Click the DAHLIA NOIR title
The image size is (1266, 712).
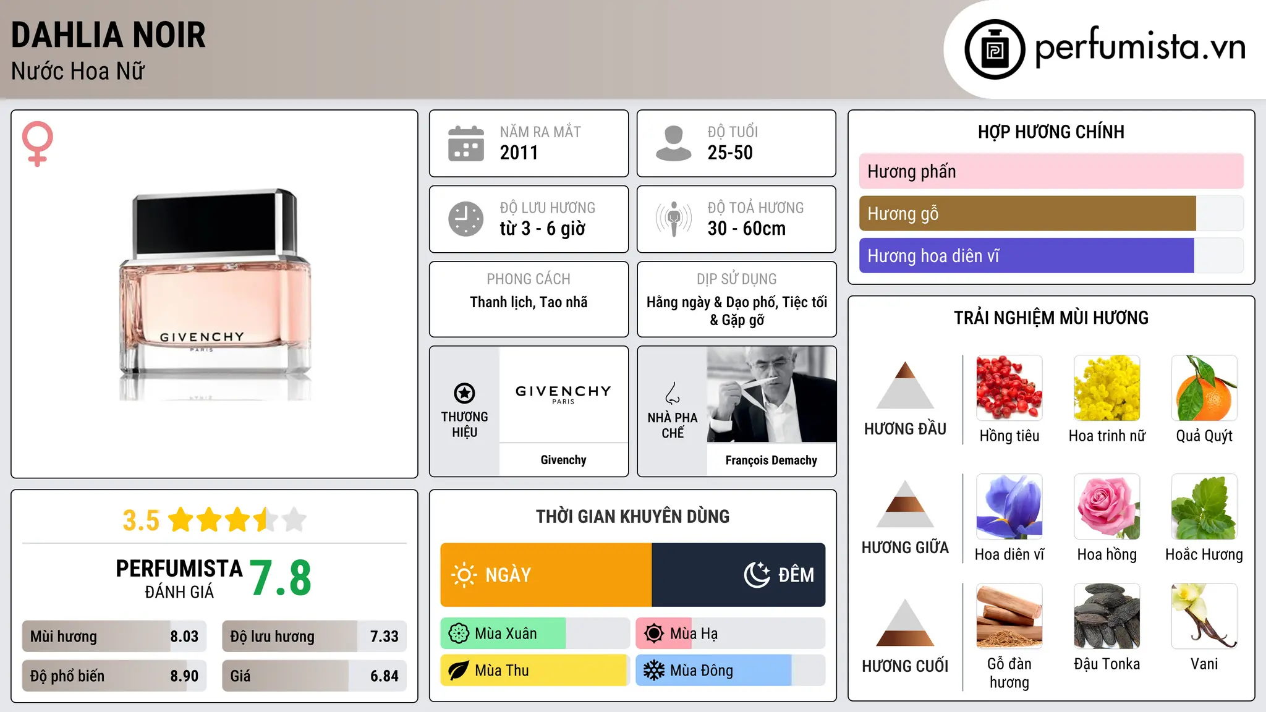tap(108, 35)
